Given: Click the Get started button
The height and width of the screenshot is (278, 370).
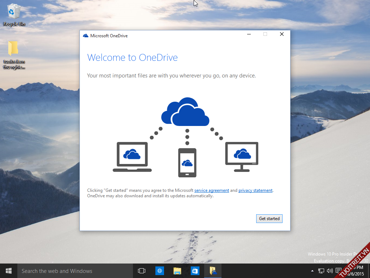Looking at the screenshot, I should [269, 219].
